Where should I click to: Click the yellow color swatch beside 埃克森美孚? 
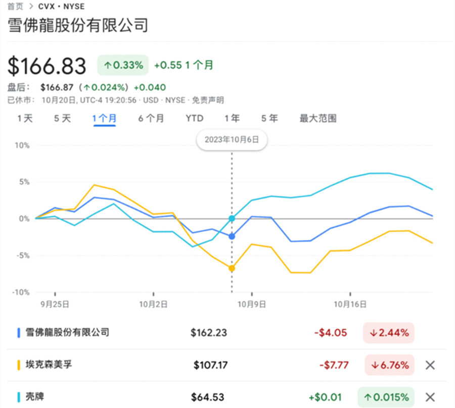(19, 365)
